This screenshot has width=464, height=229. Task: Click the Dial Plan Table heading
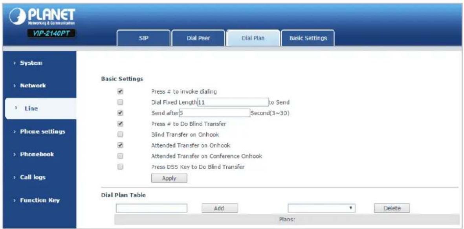click(123, 195)
